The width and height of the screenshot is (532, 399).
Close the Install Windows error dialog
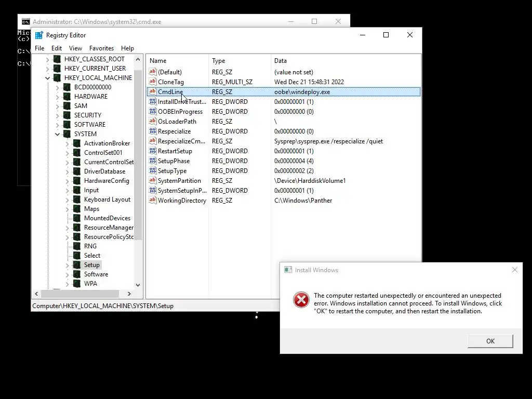point(515,270)
